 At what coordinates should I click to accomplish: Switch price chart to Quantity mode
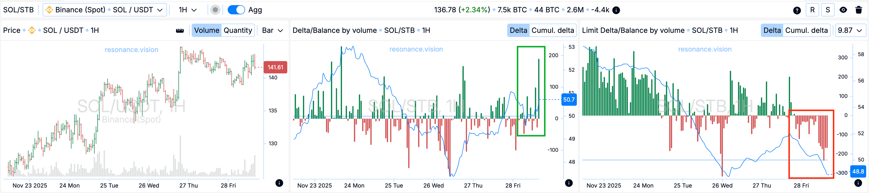pyautogui.click(x=237, y=30)
